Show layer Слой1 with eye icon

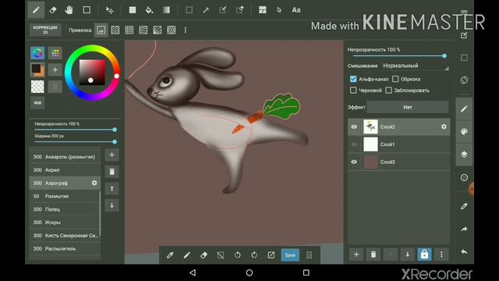click(354, 144)
